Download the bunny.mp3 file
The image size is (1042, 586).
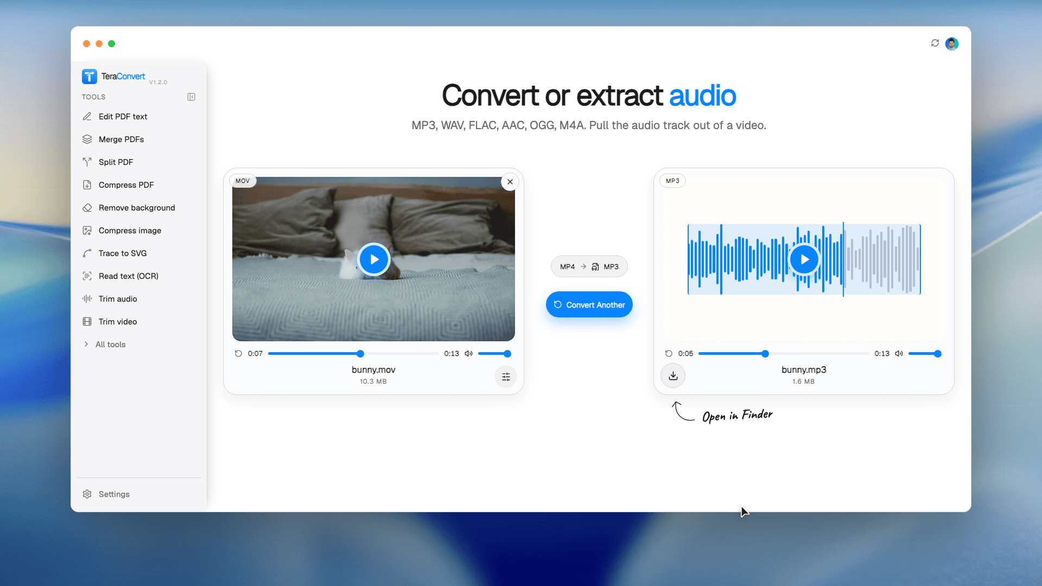click(673, 375)
